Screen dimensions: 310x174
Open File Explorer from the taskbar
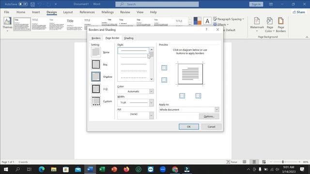point(54,169)
